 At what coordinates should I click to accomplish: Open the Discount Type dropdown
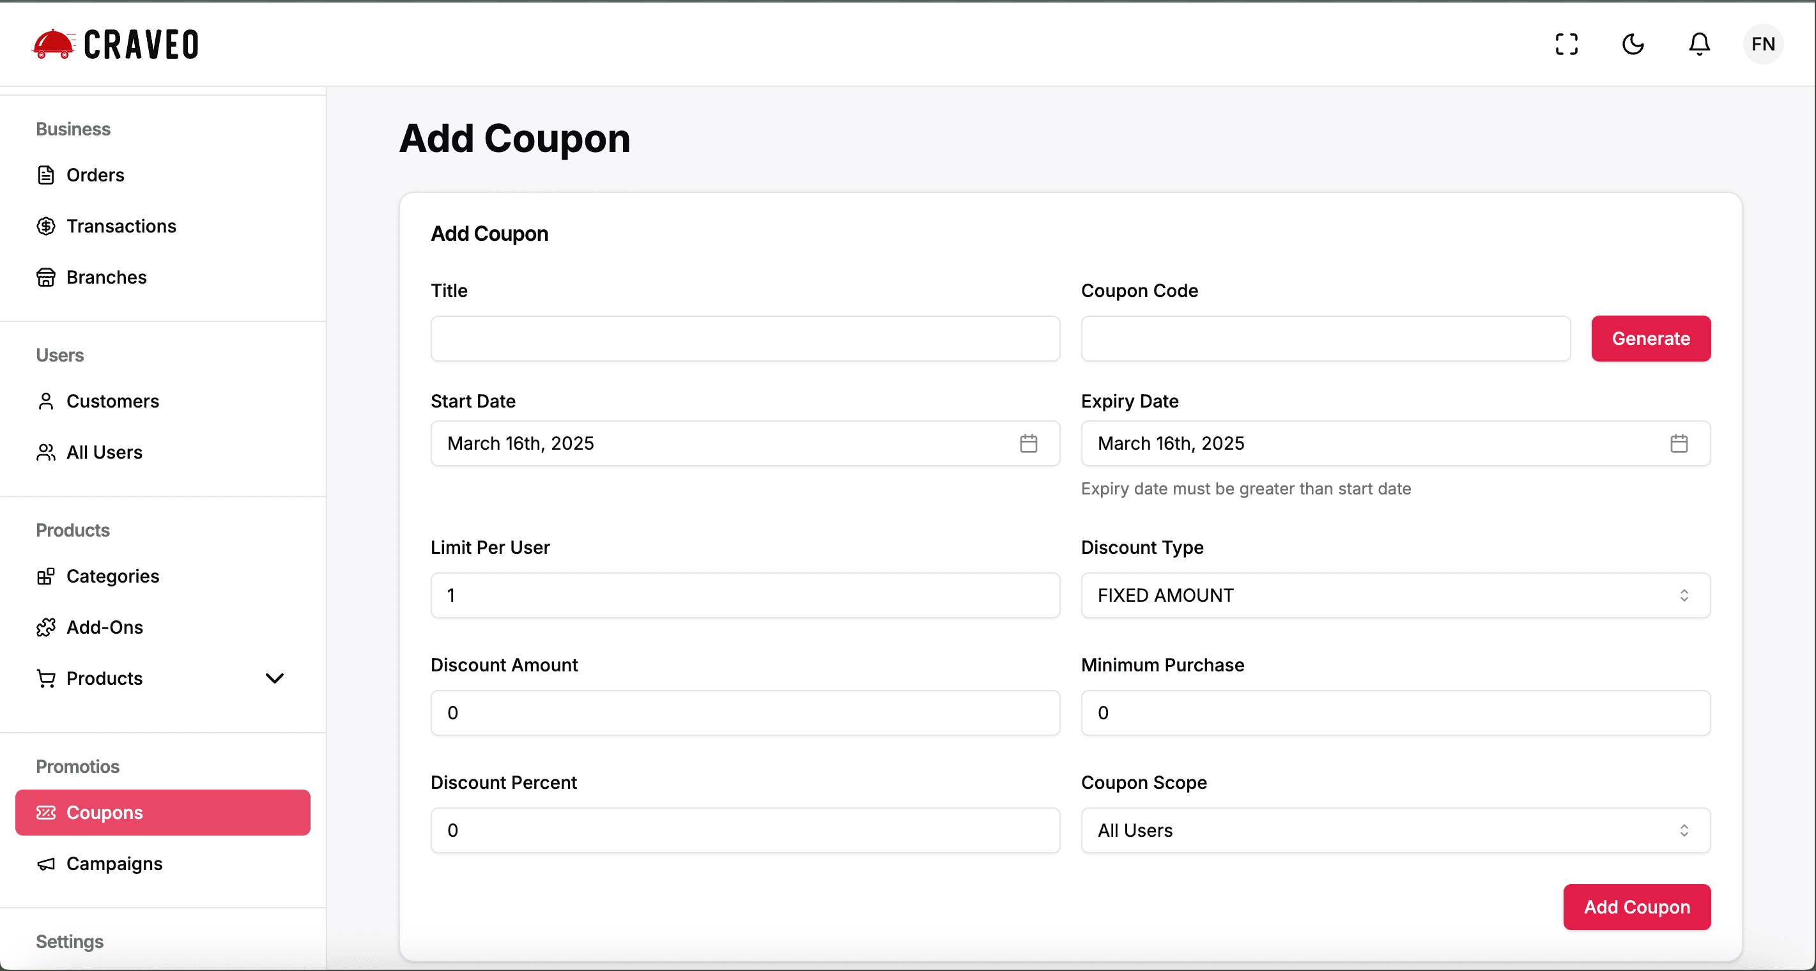1395,595
